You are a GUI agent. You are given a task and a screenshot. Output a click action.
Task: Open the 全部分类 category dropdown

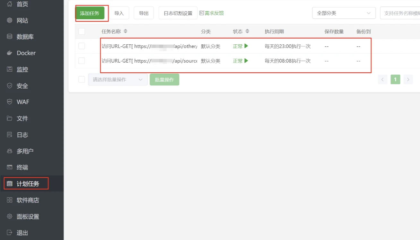344,13
